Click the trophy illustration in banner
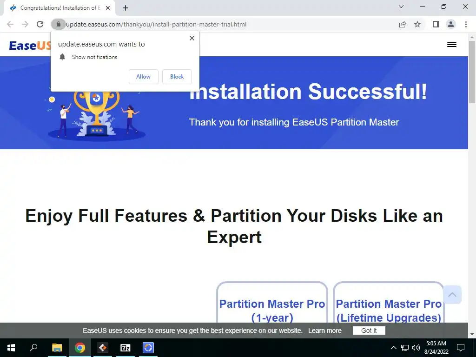The width and height of the screenshot is (476, 357). 97,114
